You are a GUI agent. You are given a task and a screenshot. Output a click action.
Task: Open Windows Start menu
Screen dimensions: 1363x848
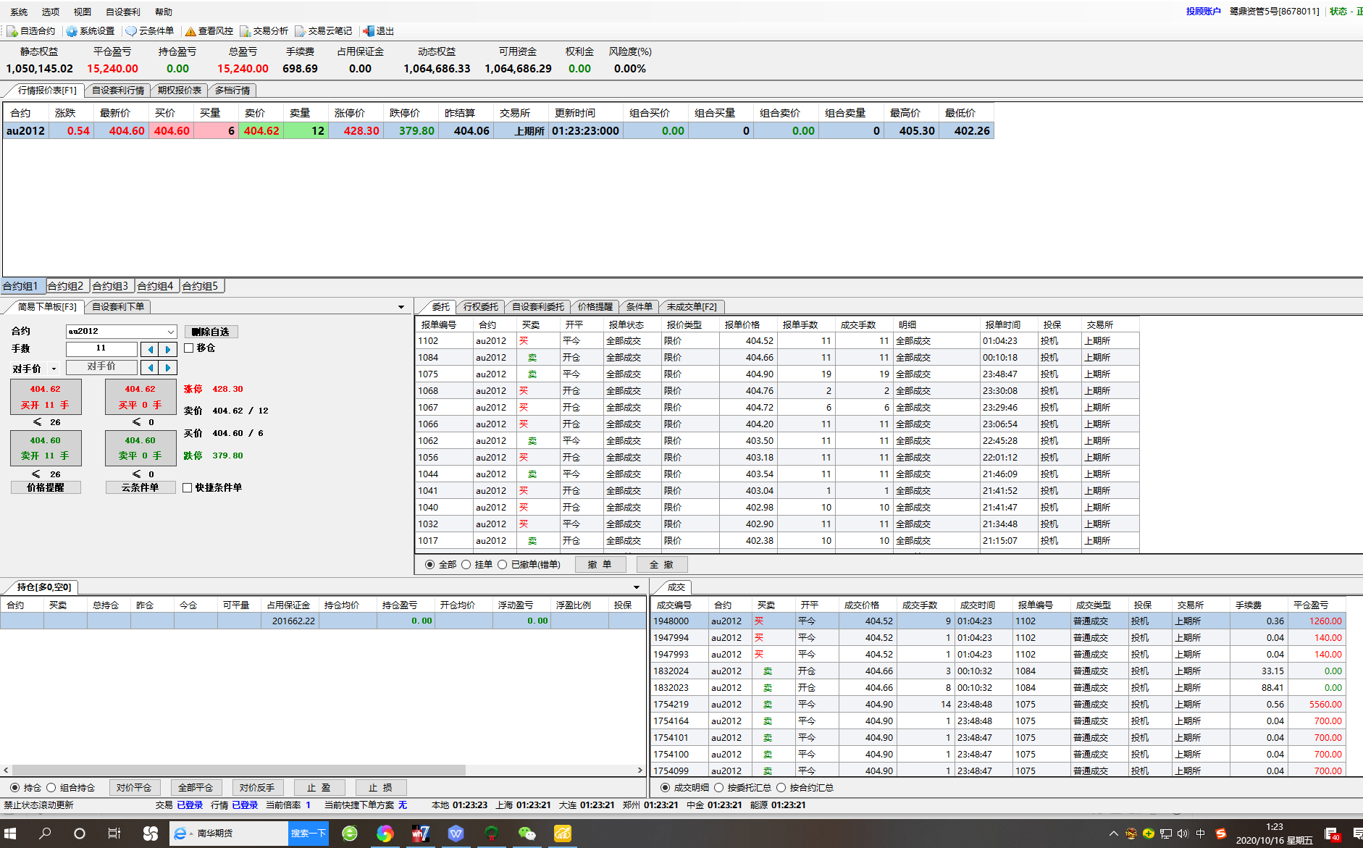click(10, 834)
